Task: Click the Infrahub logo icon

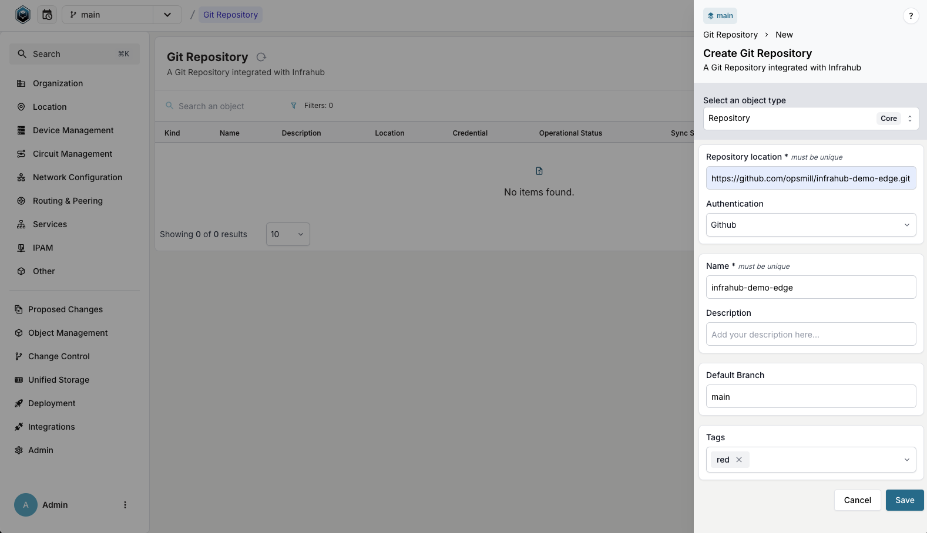Action: coord(23,15)
